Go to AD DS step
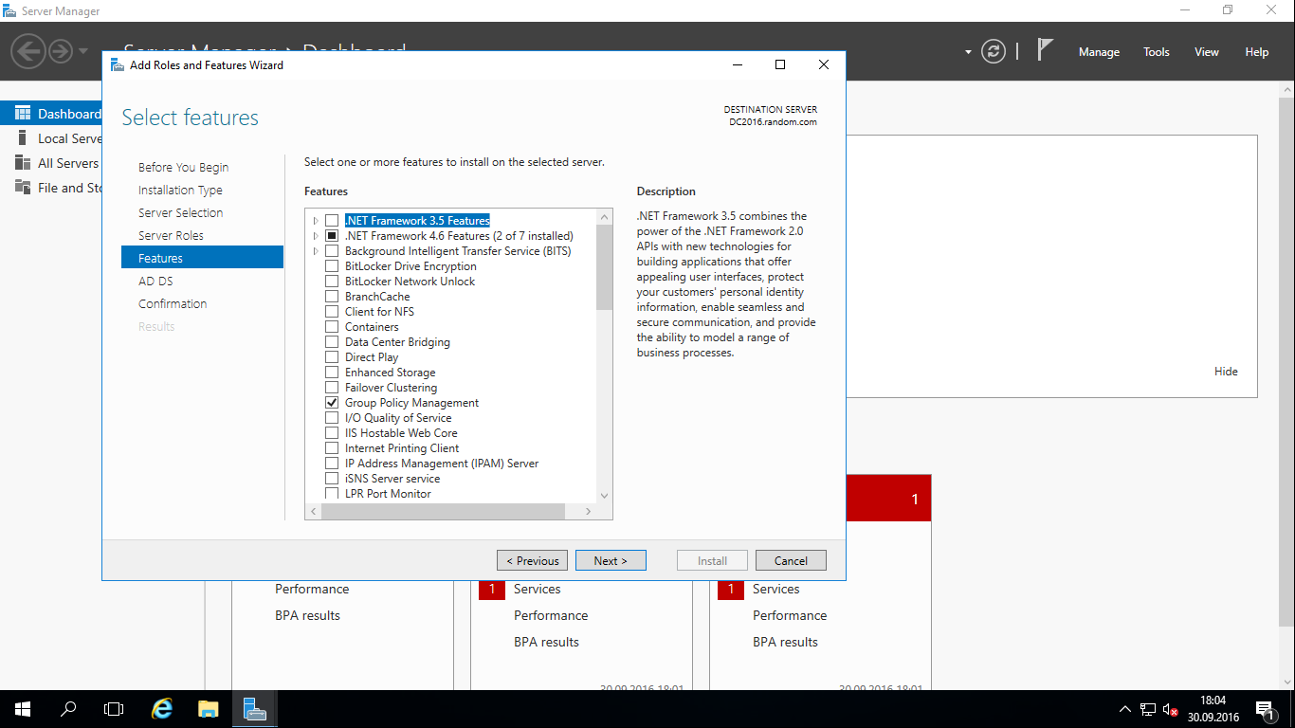The image size is (1295, 728). pos(155,282)
